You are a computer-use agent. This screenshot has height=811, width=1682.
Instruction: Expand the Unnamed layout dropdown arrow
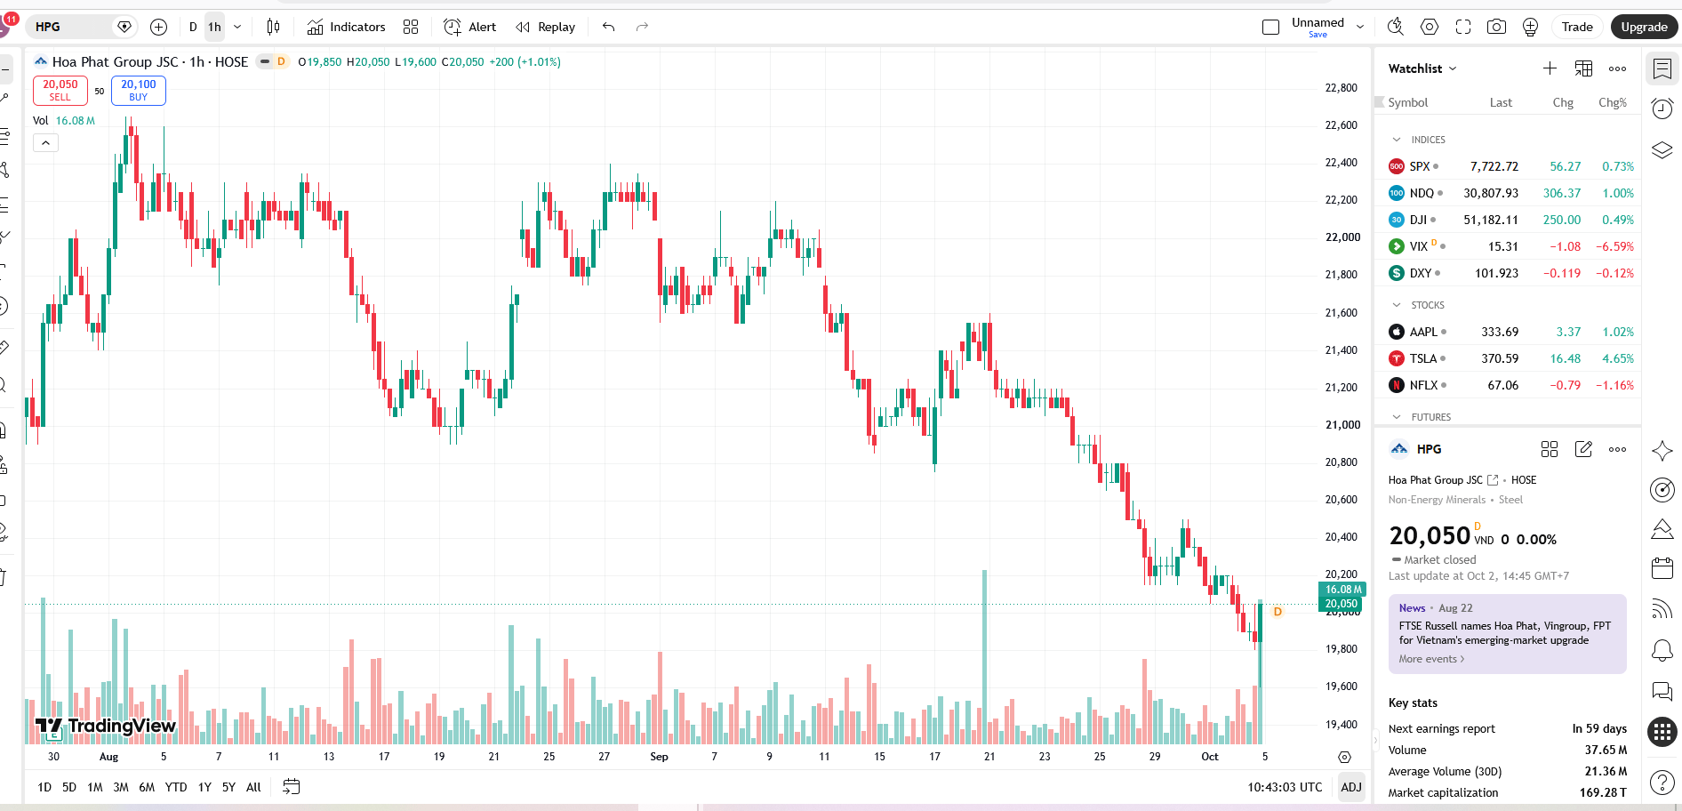click(1360, 27)
